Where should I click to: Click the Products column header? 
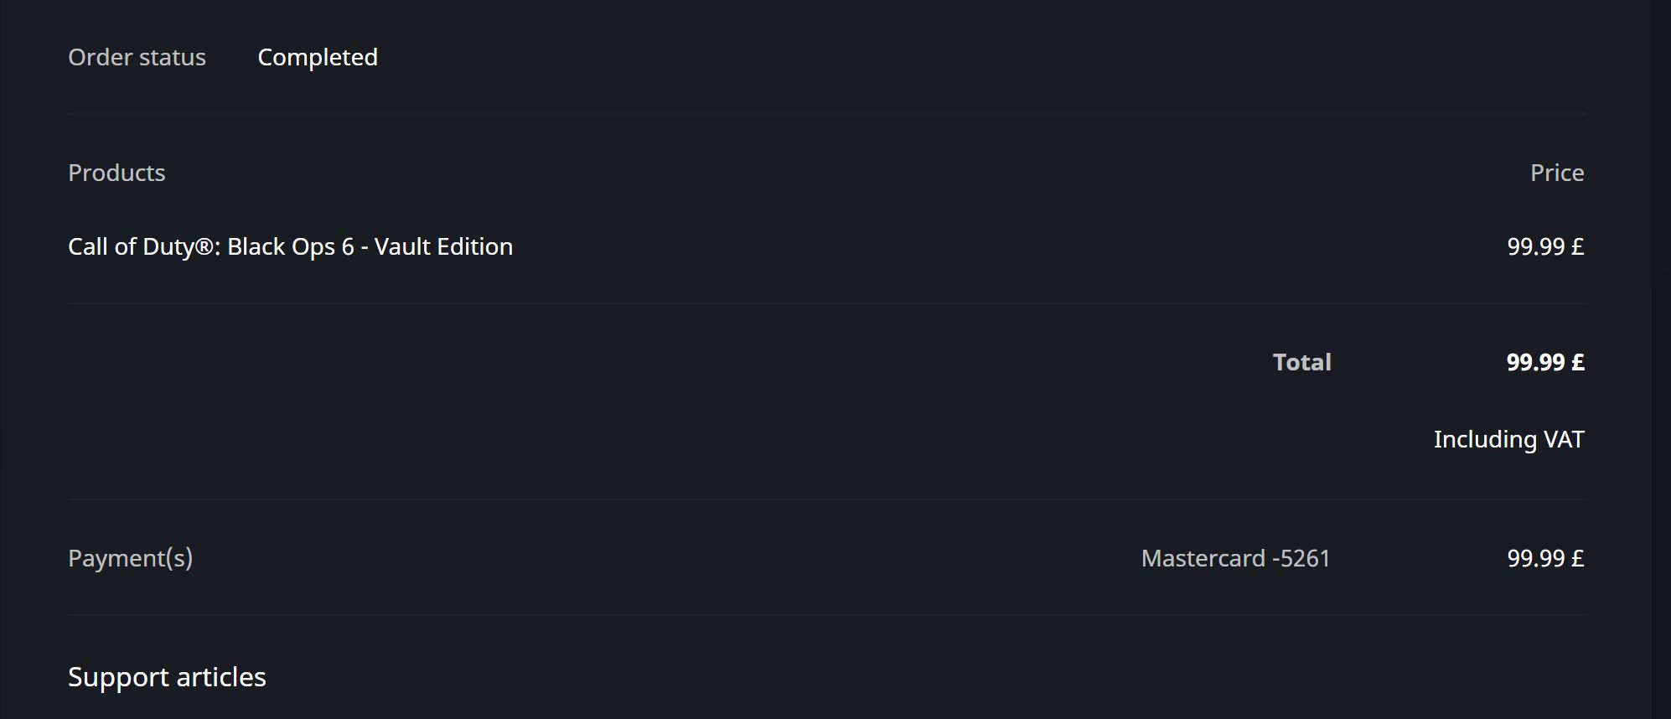116,173
